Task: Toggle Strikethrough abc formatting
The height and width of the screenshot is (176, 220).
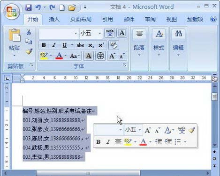Action: pyautogui.click(x=80, y=45)
